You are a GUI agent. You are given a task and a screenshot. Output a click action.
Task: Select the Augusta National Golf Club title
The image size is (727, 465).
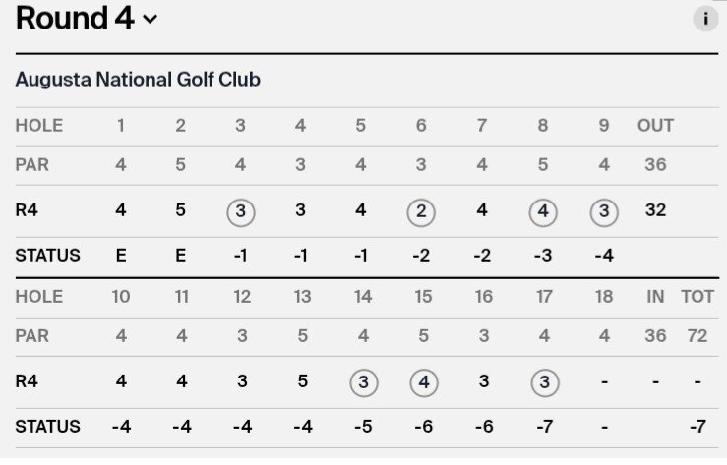[x=138, y=80]
